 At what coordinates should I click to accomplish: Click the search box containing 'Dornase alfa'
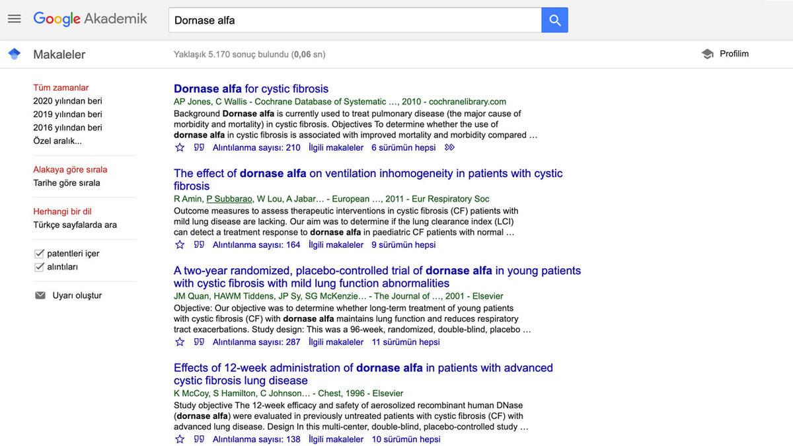tap(355, 20)
